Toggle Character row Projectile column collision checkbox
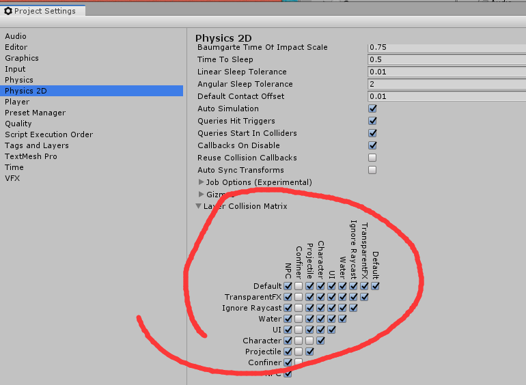This screenshot has height=385, width=526. 309,341
